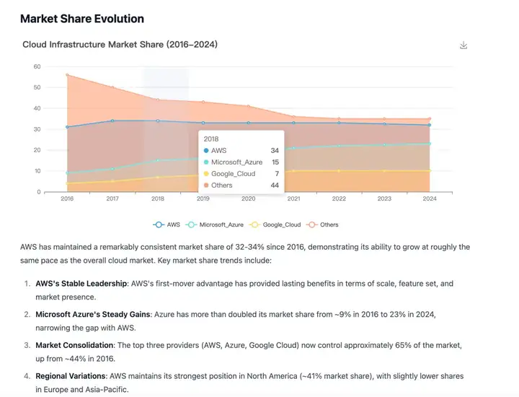This screenshot has width=519, height=397.
Task: Download the chart as an image
Action: tap(463, 45)
